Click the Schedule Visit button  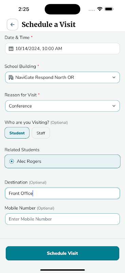(x=62, y=253)
